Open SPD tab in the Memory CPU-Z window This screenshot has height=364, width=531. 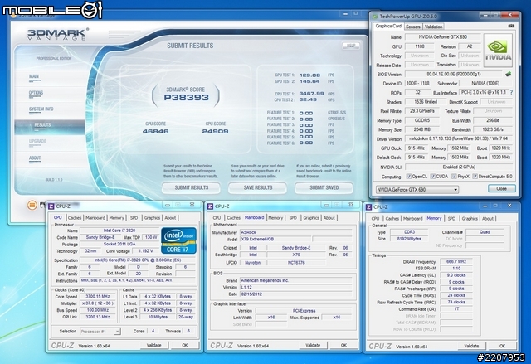pos(451,219)
